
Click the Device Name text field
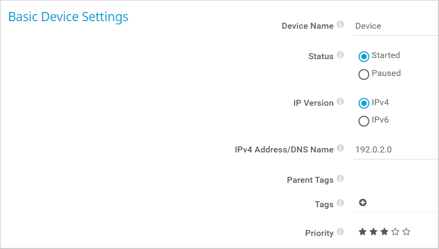395,26
